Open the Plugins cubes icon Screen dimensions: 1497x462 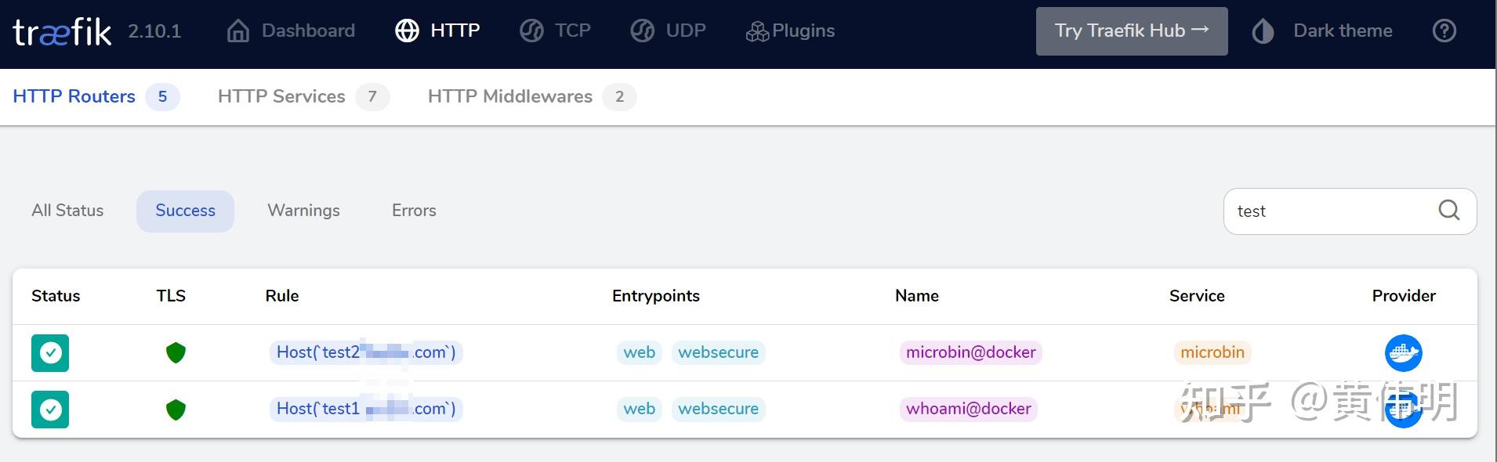point(757,31)
